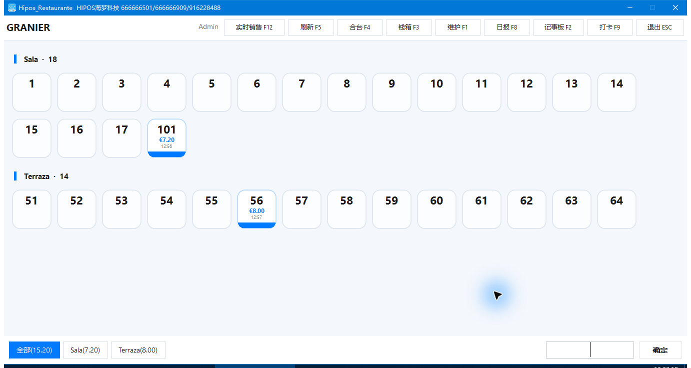Select Sala table 17
Screen dimensions: 691x368
[x=122, y=138]
